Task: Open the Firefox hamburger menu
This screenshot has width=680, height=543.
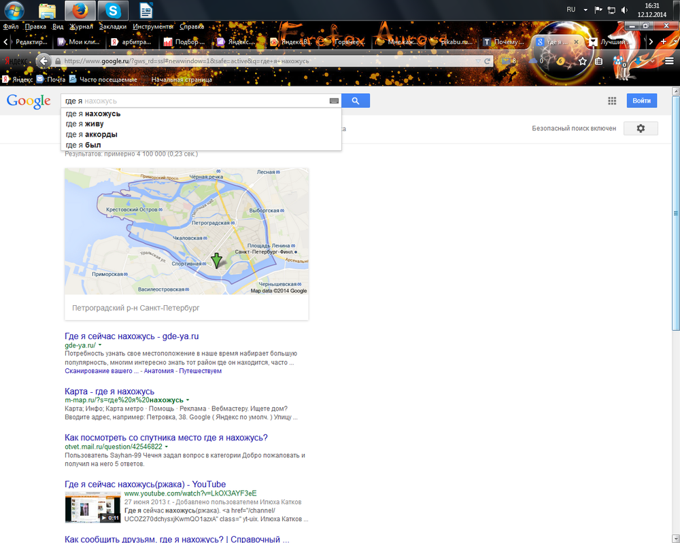Action: pyautogui.click(x=669, y=61)
